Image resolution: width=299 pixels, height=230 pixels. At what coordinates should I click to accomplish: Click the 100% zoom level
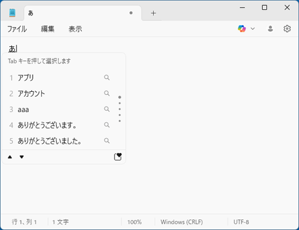[x=134, y=222]
